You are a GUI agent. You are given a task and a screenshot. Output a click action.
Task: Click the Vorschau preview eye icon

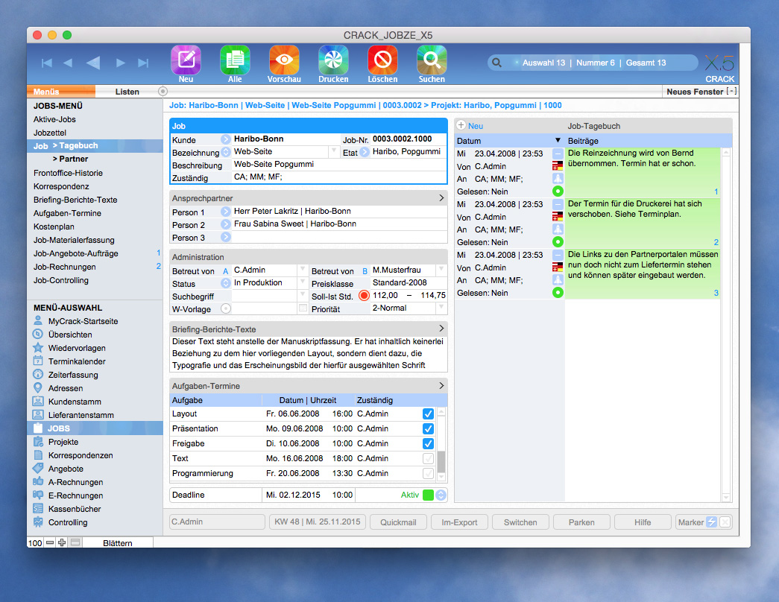pyautogui.click(x=283, y=58)
